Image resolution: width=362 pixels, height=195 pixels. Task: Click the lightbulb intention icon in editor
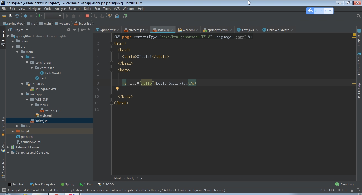point(117,89)
